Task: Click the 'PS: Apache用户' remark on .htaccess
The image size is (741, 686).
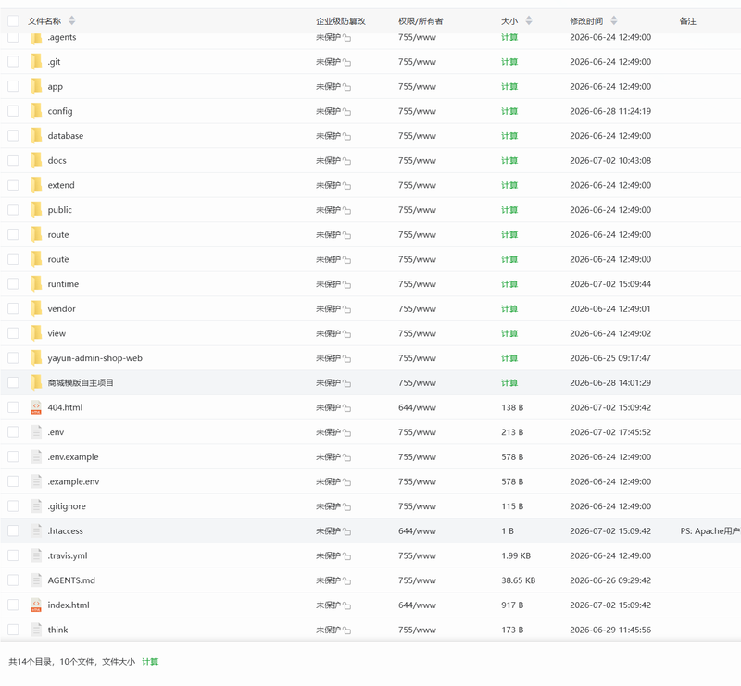Action: (710, 530)
